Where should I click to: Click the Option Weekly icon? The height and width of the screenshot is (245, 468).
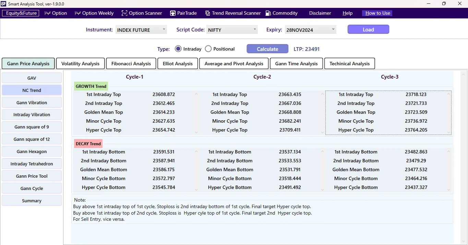(x=77, y=13)
